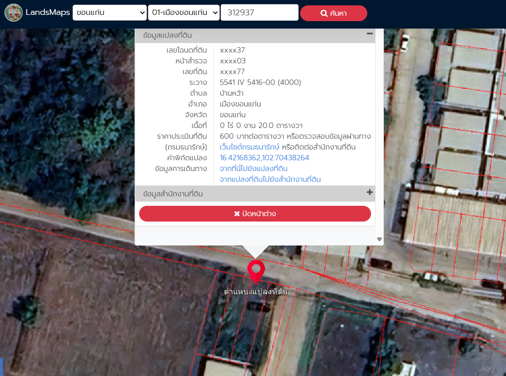Open link จากแปลงที่ดินไปยังสำนักงานที่ดิน
Viewport: 506px width, 376px height.
[x=270, y=179]
